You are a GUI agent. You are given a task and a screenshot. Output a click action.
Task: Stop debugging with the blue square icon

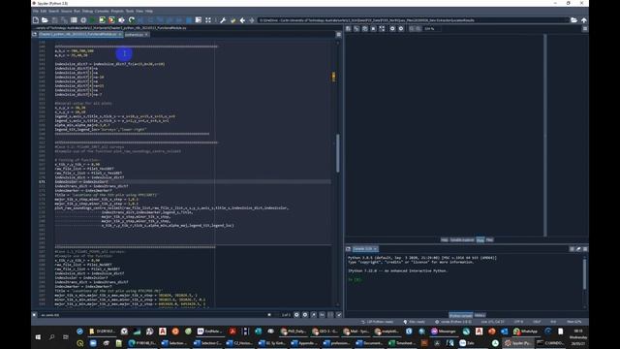click(x=189, y=19)
